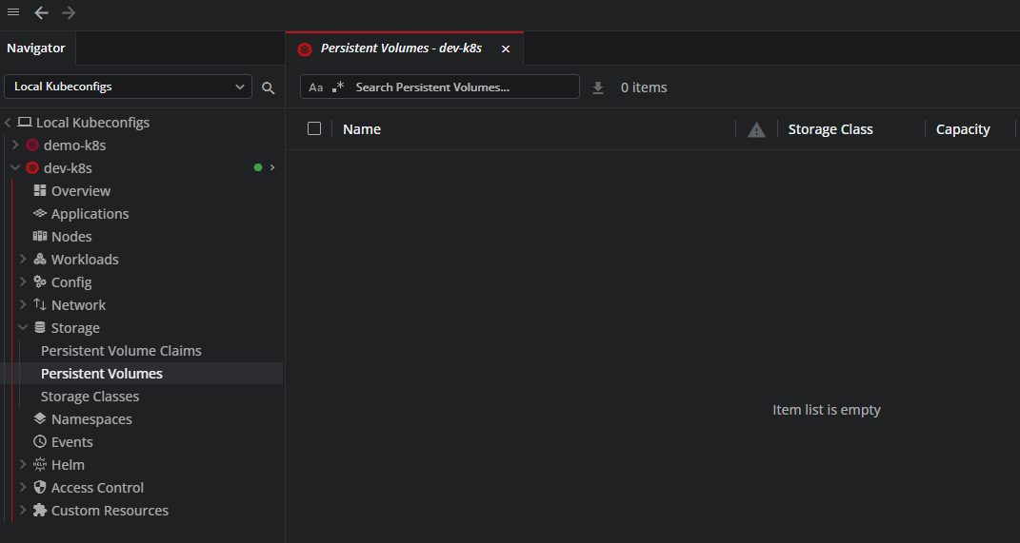Expand the Workloads tree section
The height and width of the screenshot is (543, 1020).
coord(24,260)
